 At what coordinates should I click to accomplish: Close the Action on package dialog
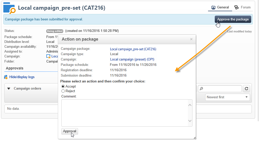click(191, 39)
